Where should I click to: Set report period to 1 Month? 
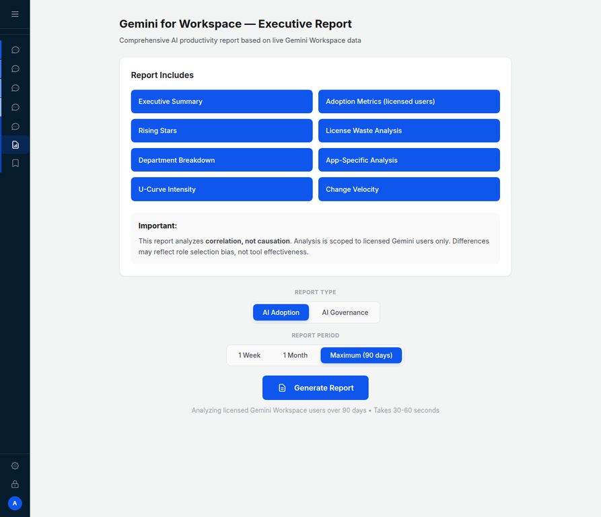295,355
